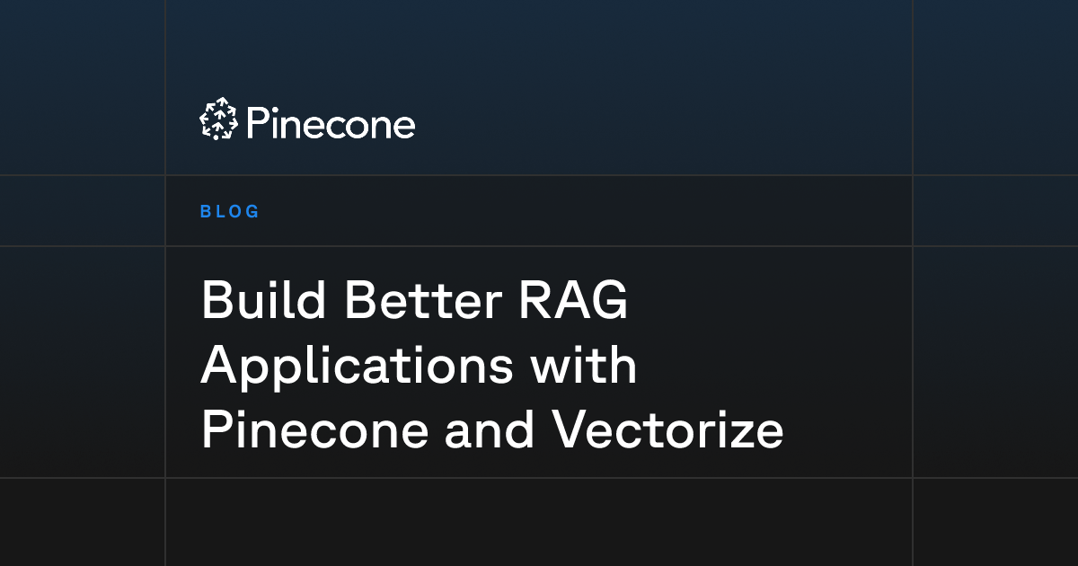Click the final "e" of the Pinecone wordmark
The image size is (1078, 566).
coord(405,127)
